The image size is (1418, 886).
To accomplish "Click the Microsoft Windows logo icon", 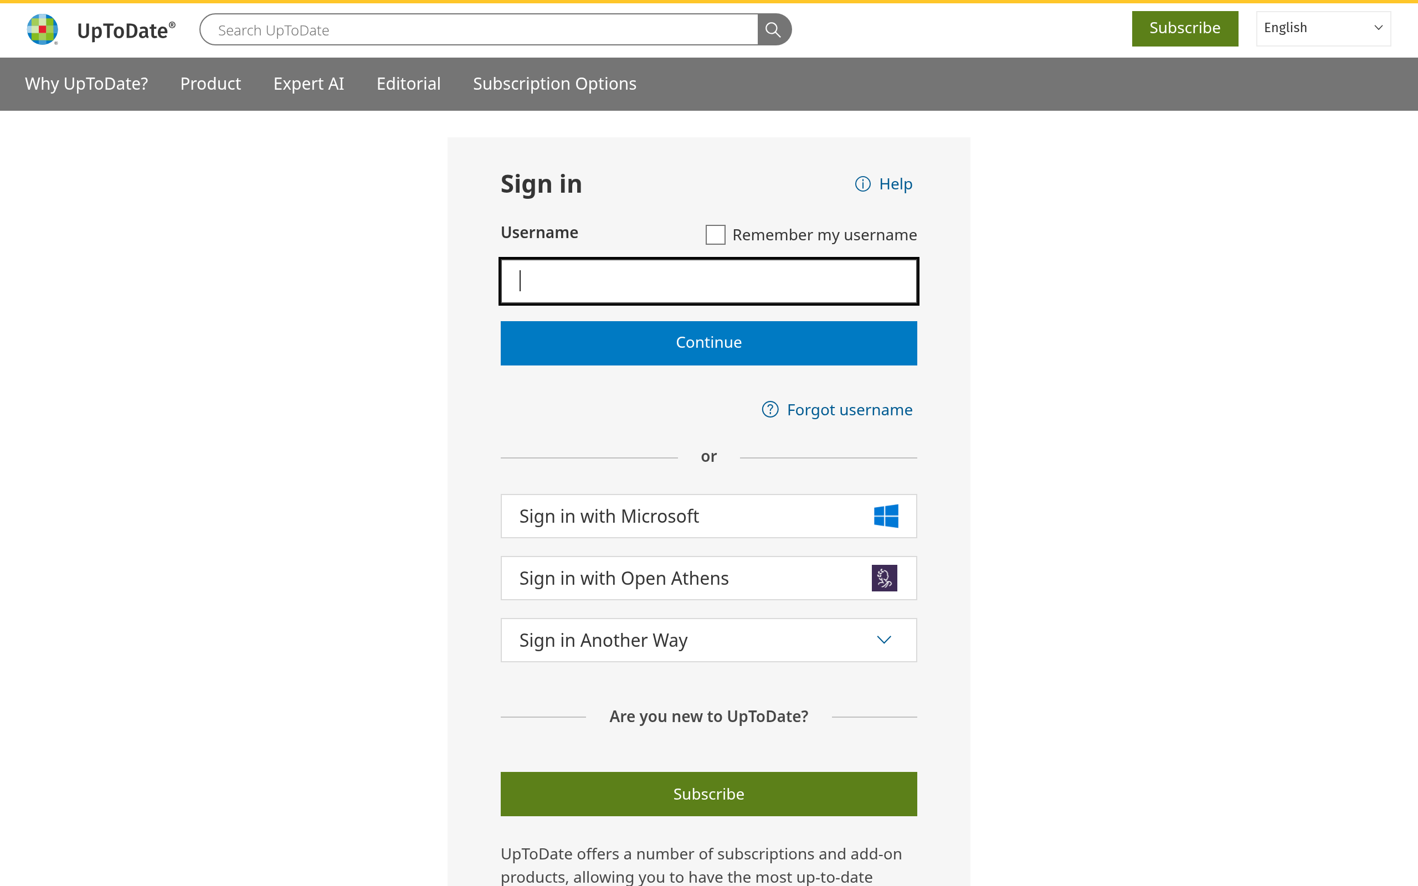I will pyautogui.click(x=885, y=516).
